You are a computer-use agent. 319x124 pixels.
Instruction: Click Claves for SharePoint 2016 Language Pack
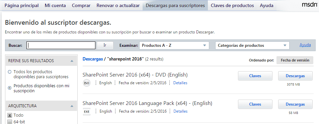coord(255,104)
